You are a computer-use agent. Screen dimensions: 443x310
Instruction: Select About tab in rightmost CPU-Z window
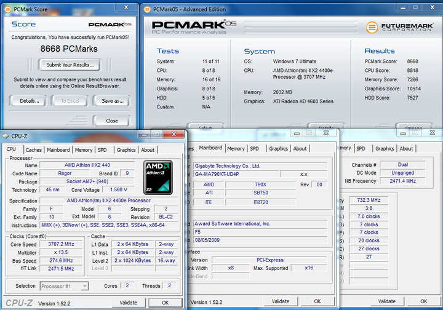click(406, 148)
